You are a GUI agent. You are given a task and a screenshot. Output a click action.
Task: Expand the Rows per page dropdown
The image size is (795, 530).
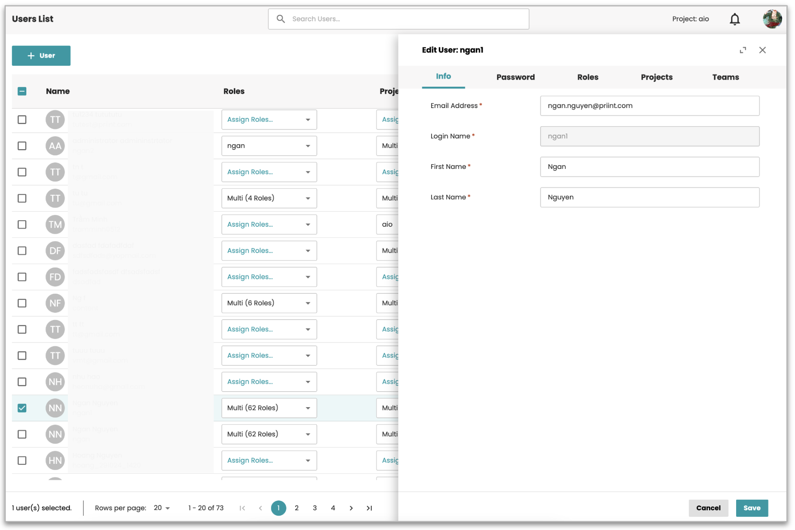162,508
